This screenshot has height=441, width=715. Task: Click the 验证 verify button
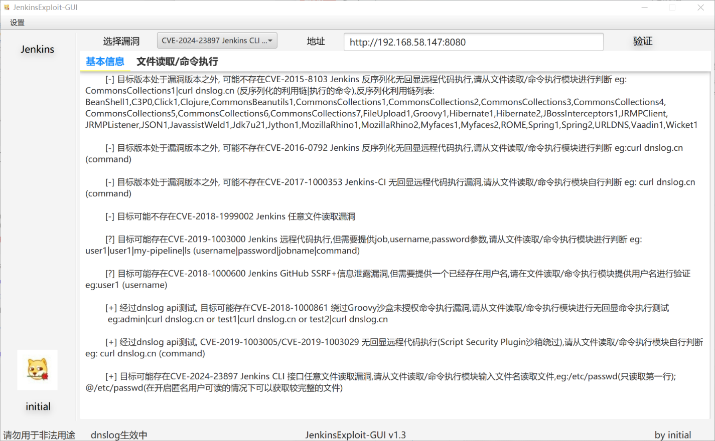click(642, 41)
